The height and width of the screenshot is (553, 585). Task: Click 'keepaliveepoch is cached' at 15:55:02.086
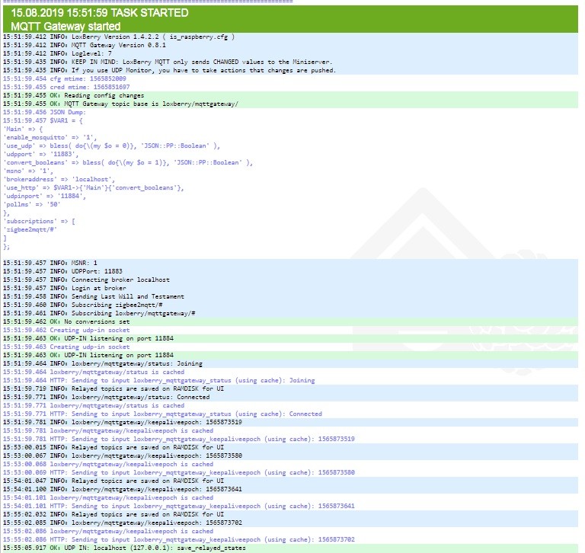point(108,532)
